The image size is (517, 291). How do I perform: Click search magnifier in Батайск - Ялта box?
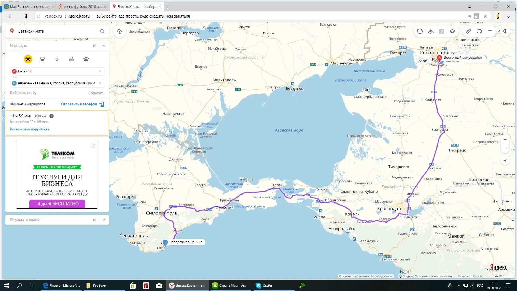102,31
